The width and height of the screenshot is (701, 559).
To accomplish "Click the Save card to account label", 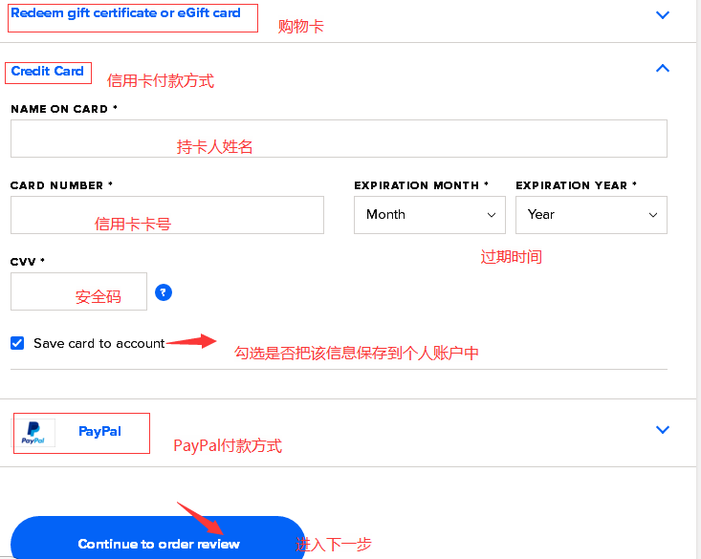I will point(99,343).
